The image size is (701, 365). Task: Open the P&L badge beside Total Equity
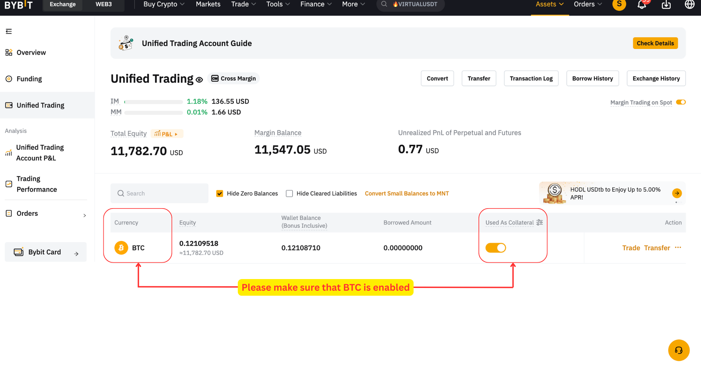pos(167,134)
